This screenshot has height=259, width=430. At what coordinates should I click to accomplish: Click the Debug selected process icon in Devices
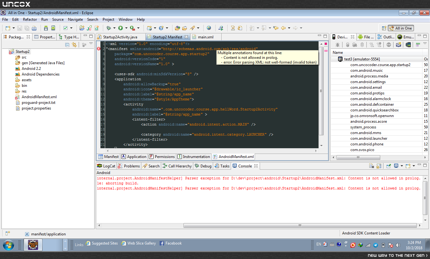[337, 45]
